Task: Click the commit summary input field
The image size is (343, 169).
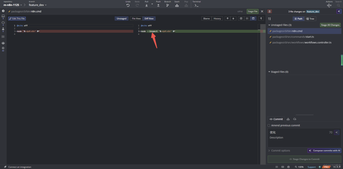Action: (299, 132)
